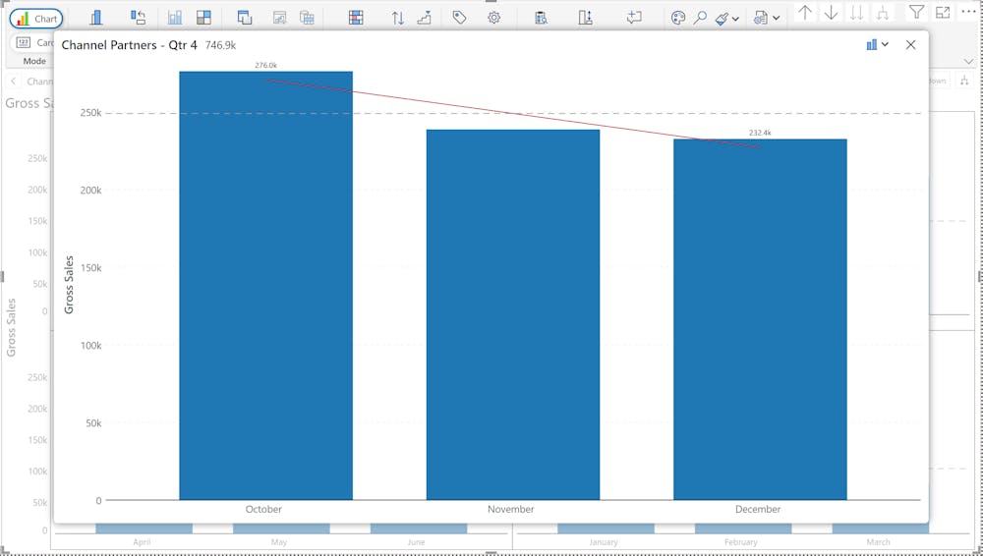The height and width of the screenshot is (556, 983).
Task: Click the greyed chart window icon
Action: [279, 18]
